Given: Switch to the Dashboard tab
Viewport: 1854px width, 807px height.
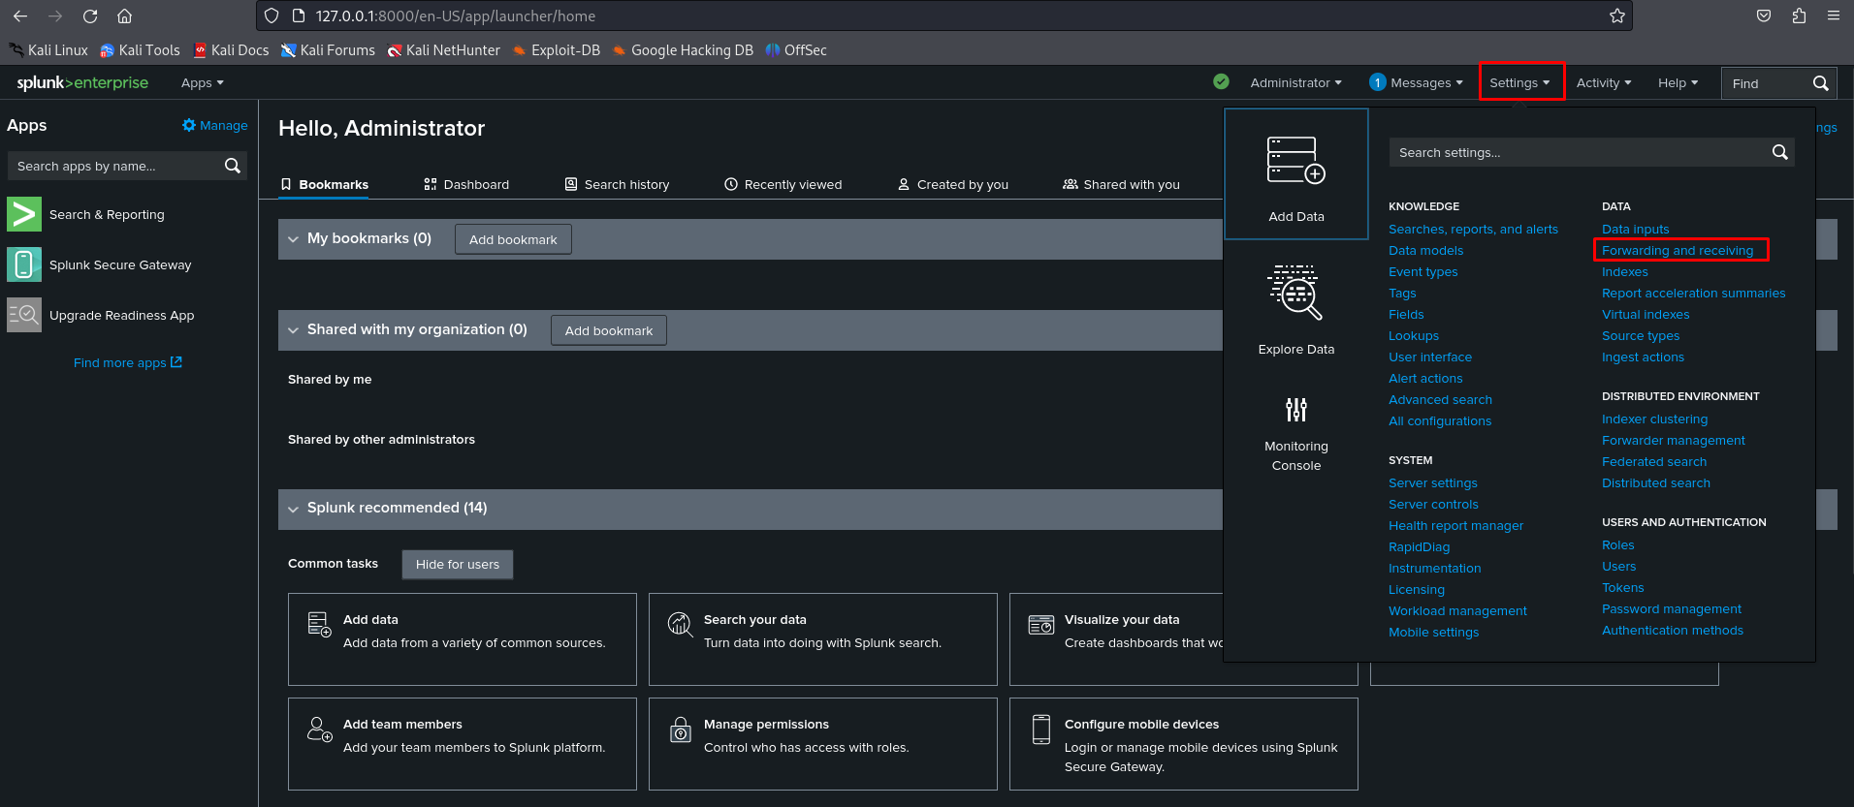Looking at the screenshot, I should (466, 184).
